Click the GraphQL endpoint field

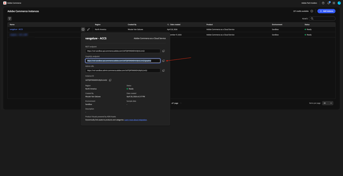tap(123, 61)
